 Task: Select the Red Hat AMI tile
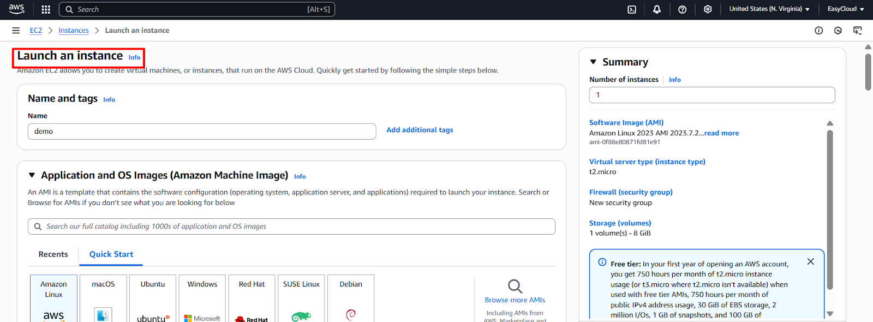(x=252, y=299)
